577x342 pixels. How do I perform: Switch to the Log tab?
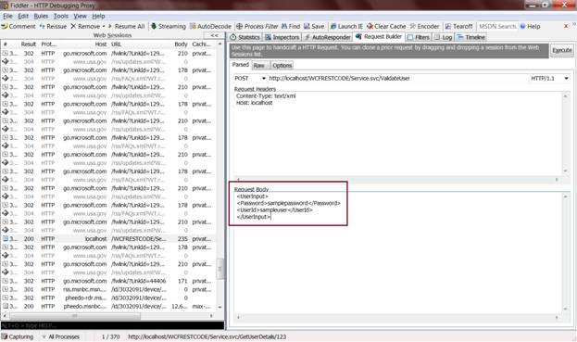point(443,37)
